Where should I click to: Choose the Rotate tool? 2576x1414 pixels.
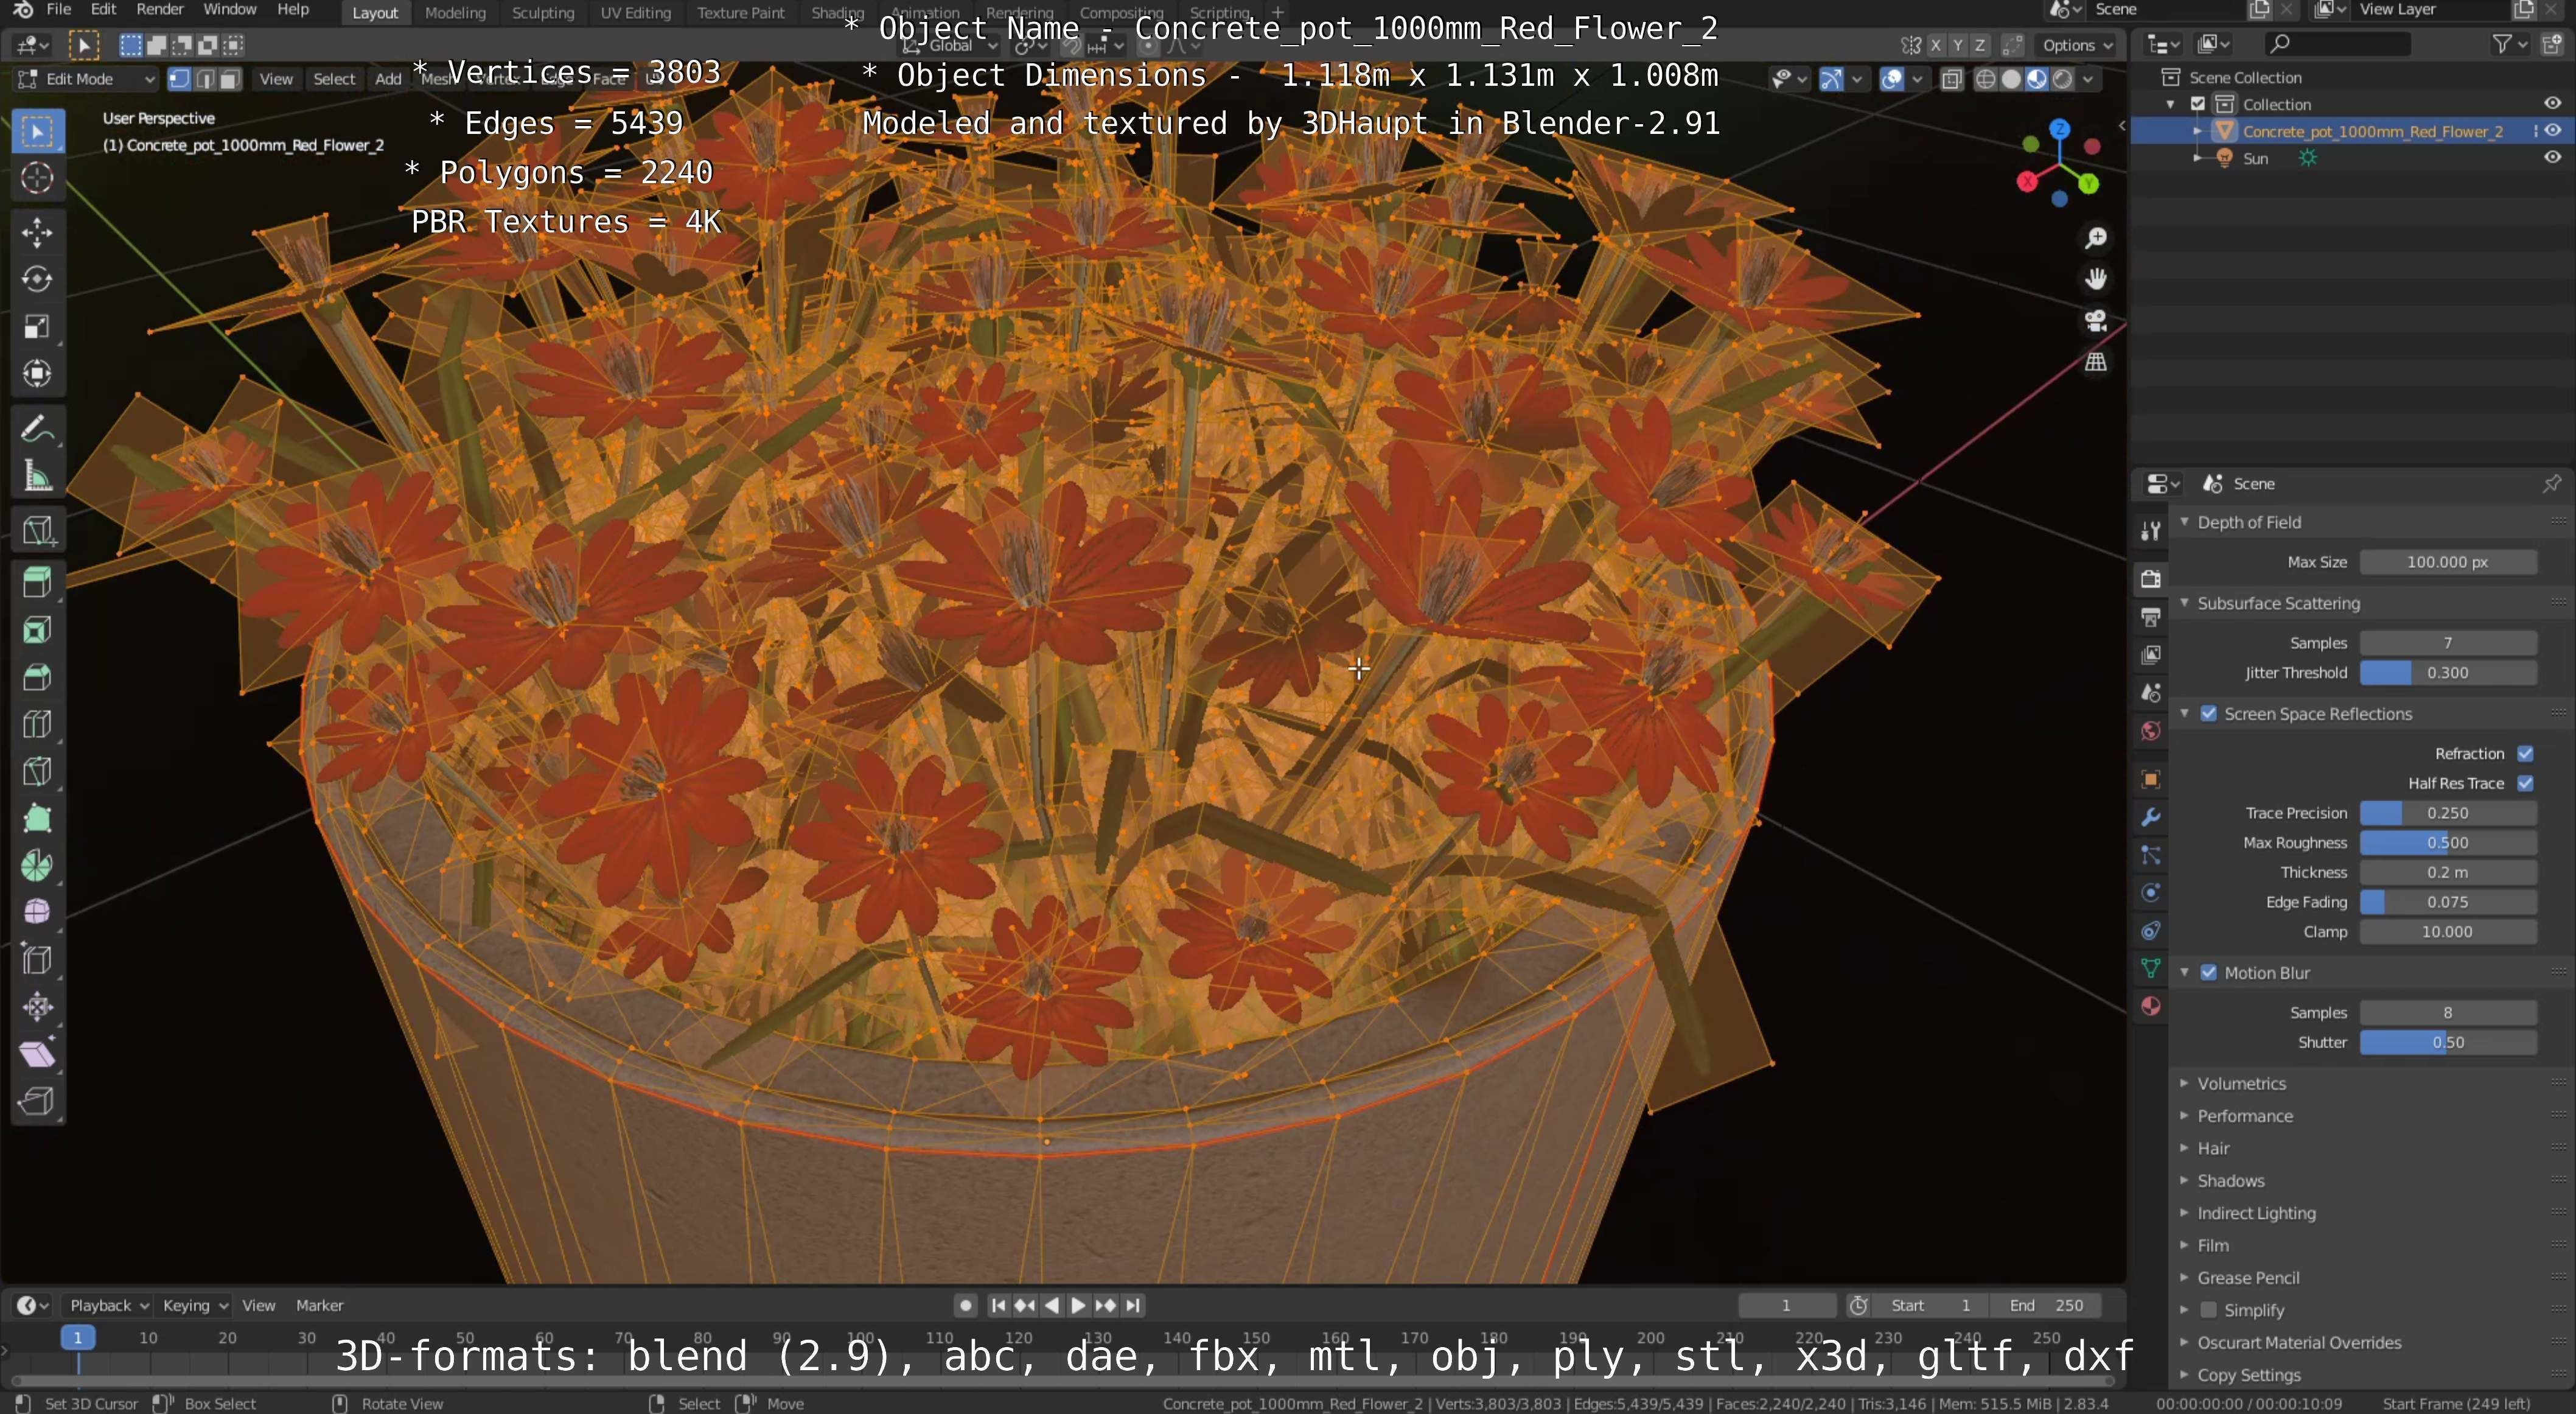coord(37,279)
